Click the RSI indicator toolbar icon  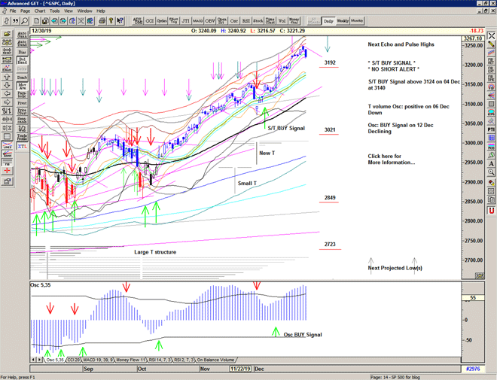coord(246,21)
